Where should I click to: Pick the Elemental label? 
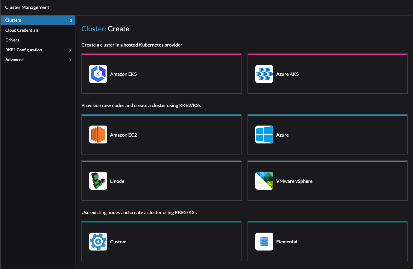pyautogui.click(x=287, y=242)
